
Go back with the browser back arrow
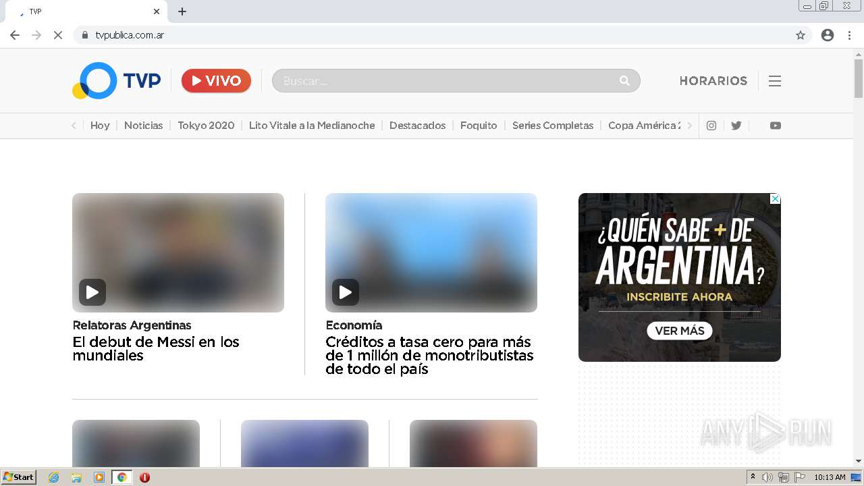point(15,35)
